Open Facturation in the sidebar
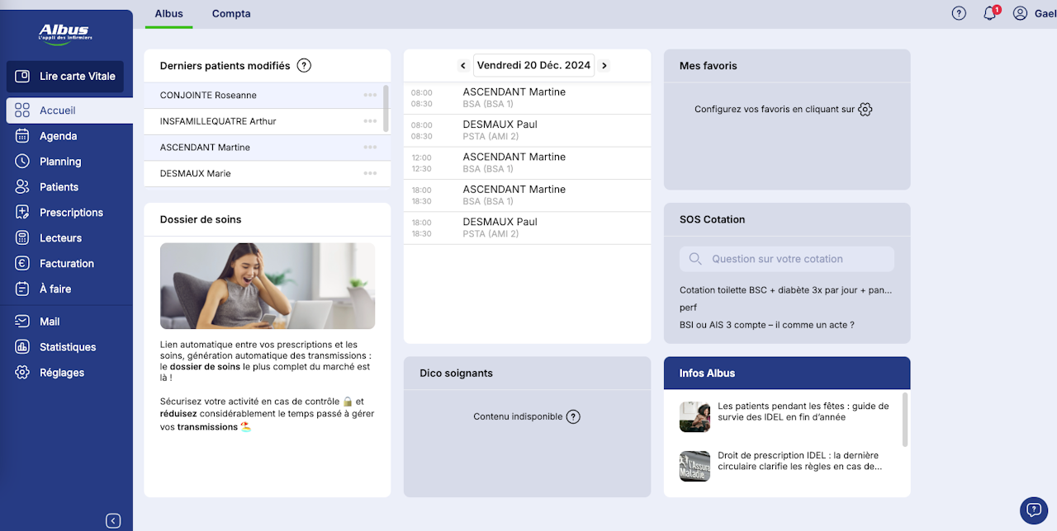Screen dimensions: 1057x531 [66, 263]
